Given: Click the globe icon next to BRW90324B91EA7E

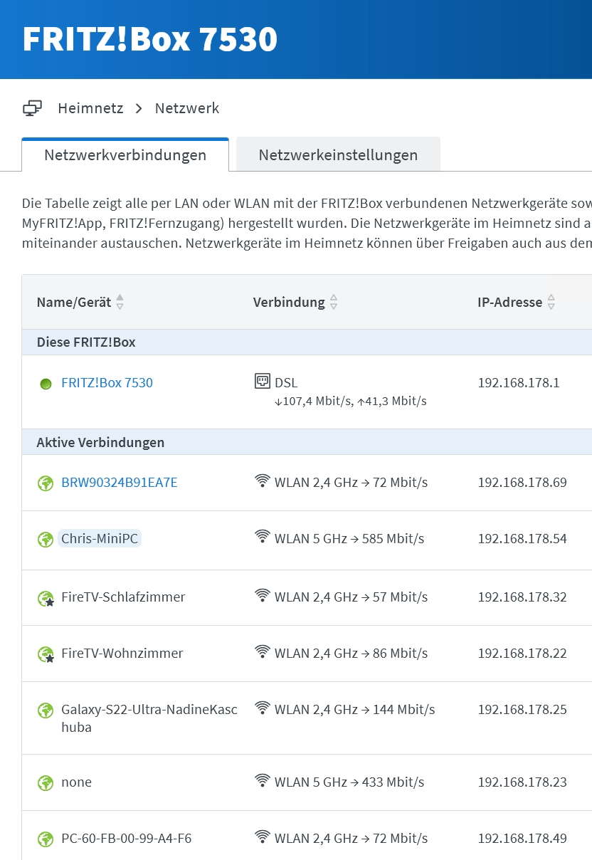Looking at the screenshot, I should [46, 483].
